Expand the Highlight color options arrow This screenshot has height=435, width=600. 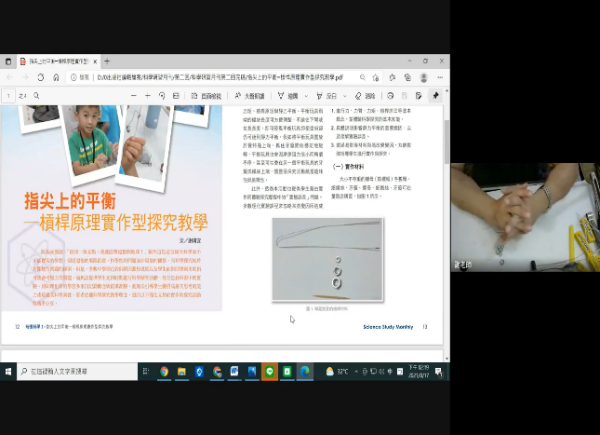pyautogui.click(x=345, y=96)
